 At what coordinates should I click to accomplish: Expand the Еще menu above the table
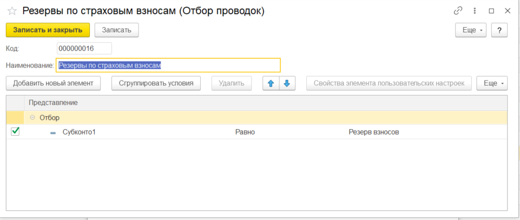(492, 83)
